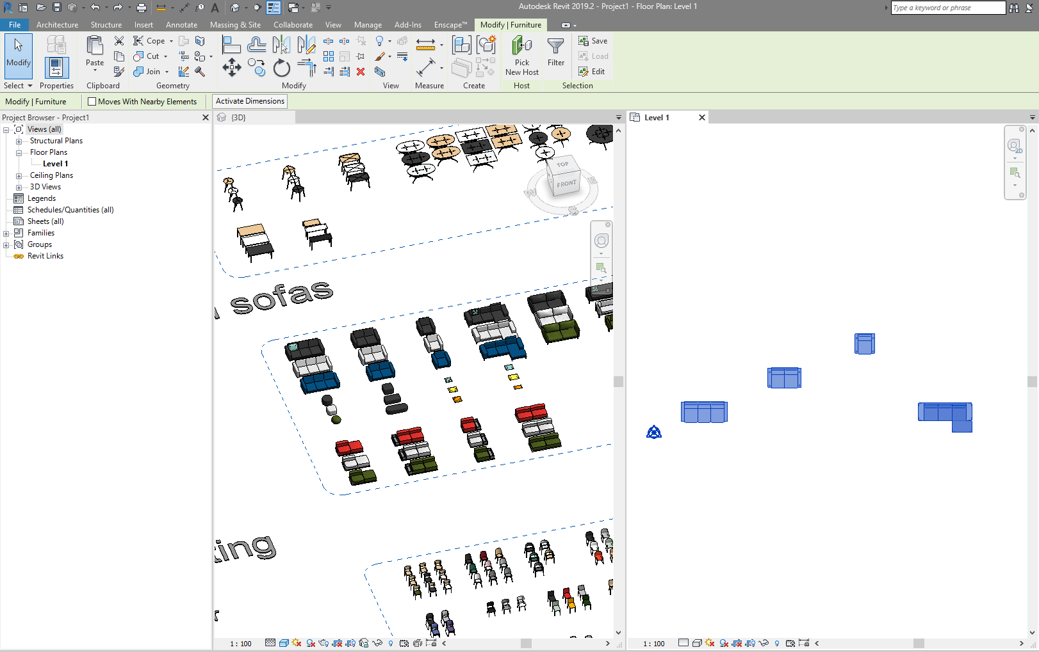Click the keyword search input field

[x=948, y=8]
